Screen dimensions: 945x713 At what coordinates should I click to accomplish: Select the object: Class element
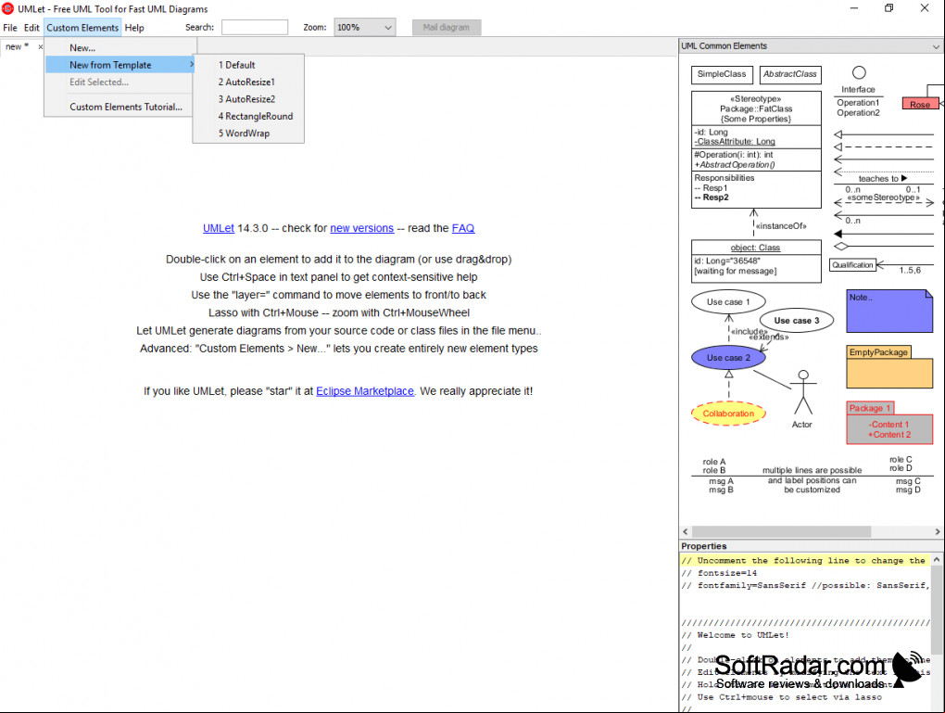tap(756, 261)
